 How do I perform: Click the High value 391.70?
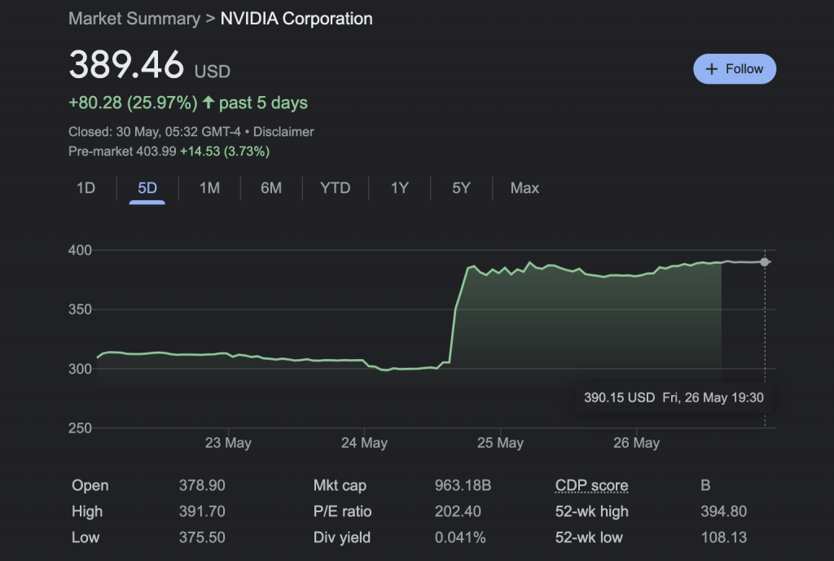click(202, 511)
